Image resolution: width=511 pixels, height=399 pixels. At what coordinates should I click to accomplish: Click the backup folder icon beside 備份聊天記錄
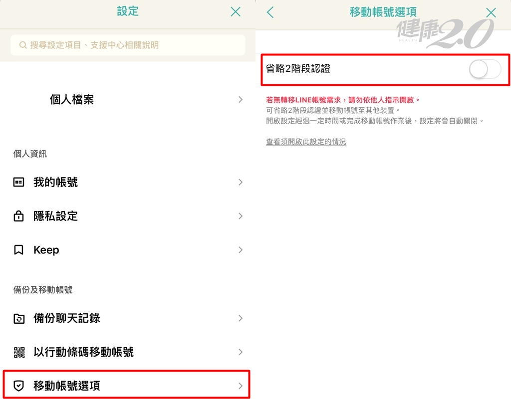[18, 319]
